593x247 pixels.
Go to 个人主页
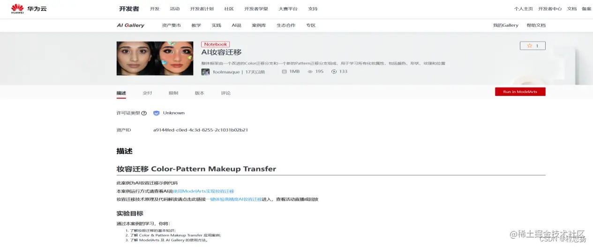524,9
